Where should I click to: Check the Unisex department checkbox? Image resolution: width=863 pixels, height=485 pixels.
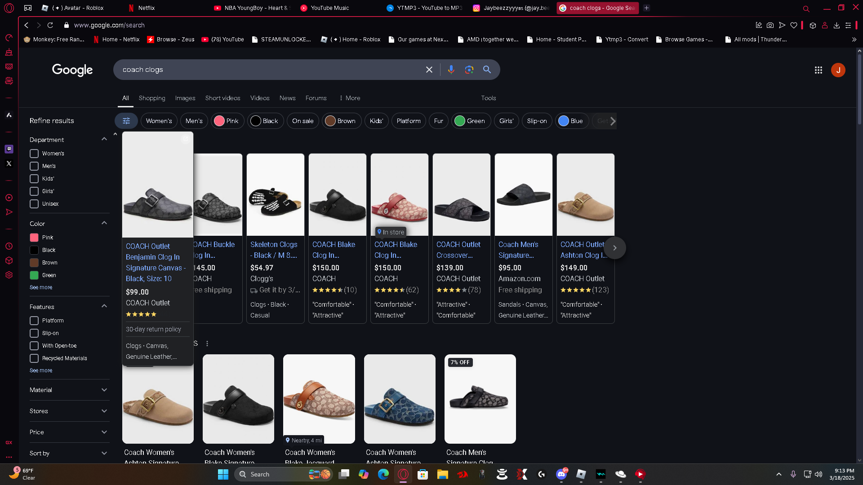(34, 204)
